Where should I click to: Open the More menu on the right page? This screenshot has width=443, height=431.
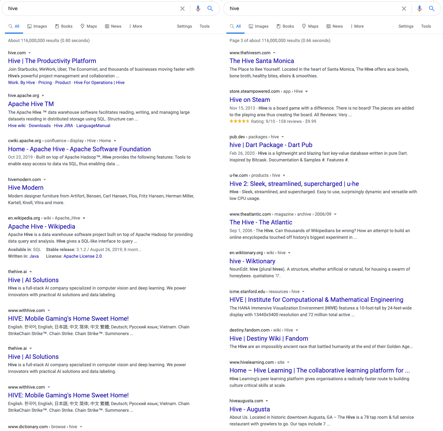(357, 26)
